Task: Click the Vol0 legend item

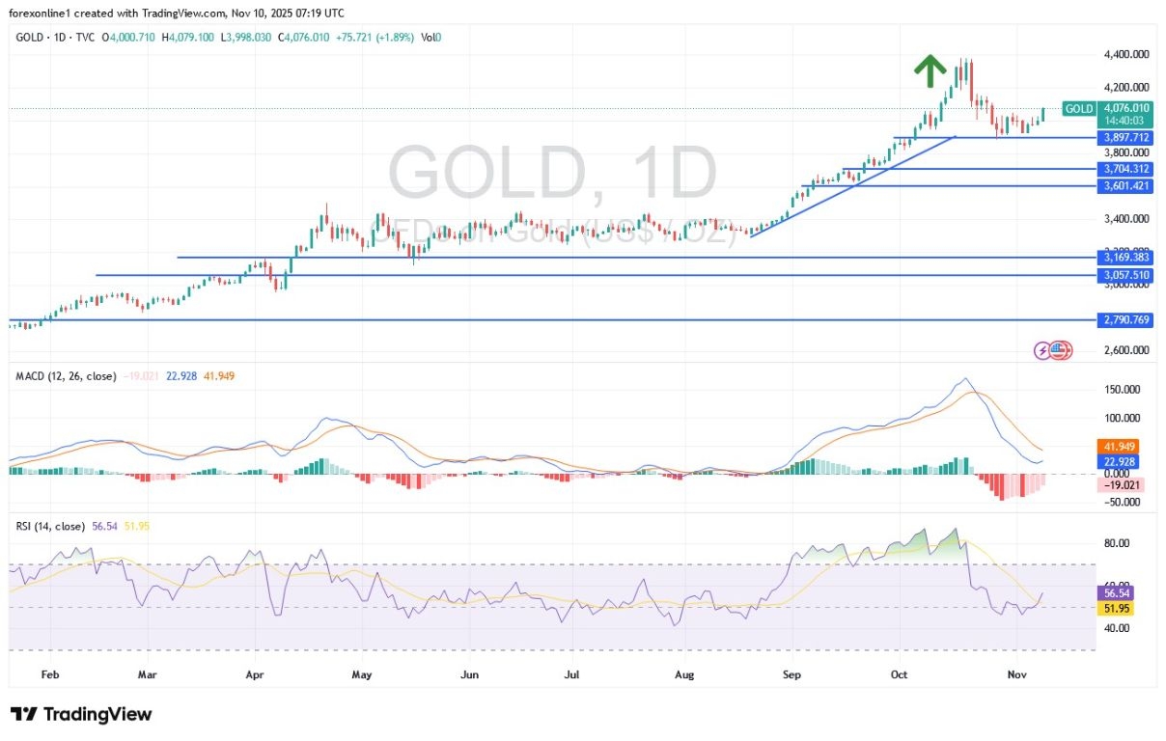Action: coord(430,37)
